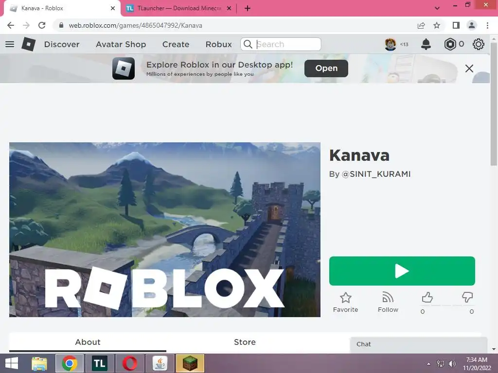The image size is (498, 373).
Task: Click the search magnifier icon
Action: click(x=248, y=44)
